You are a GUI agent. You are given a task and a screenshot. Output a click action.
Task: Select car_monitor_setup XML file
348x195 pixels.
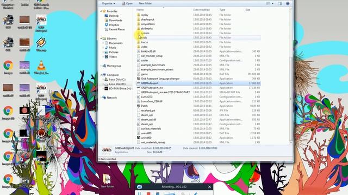[x=198, y=56]
